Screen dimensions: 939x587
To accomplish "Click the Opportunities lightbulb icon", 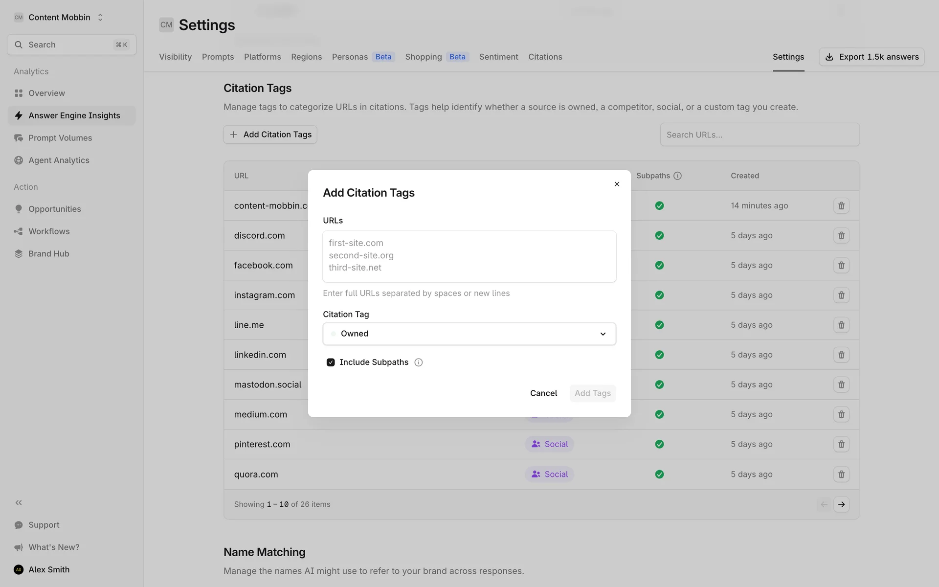I will [19, 209].
